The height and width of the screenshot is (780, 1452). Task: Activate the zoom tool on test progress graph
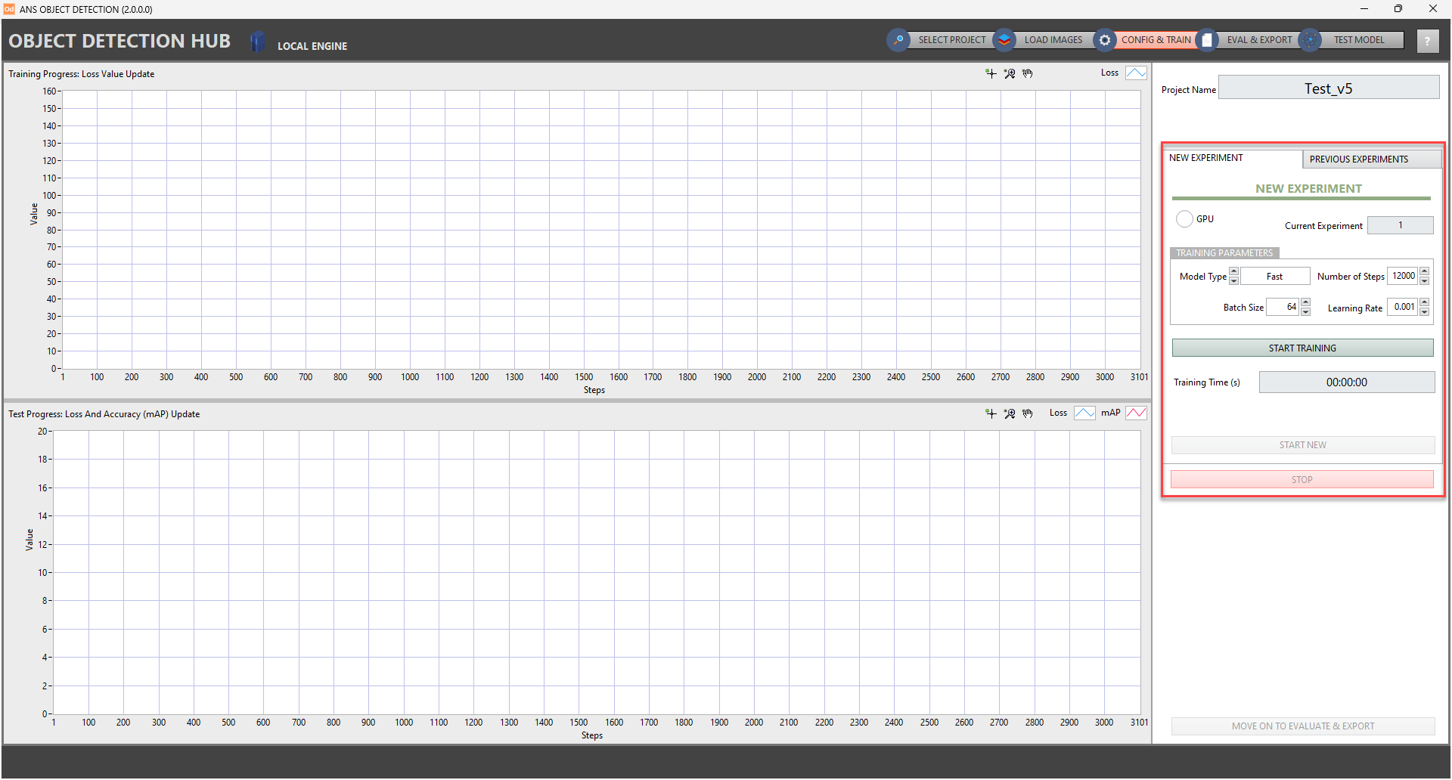click(1009, 413)
